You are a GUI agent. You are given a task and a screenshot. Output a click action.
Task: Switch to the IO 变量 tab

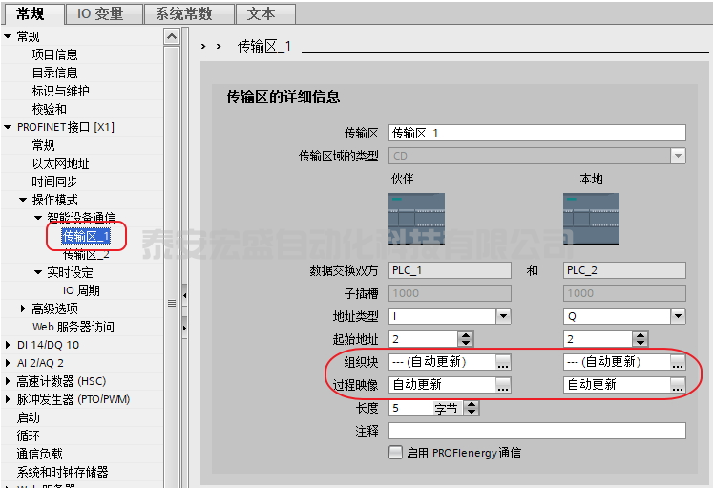tap(103, 13)
